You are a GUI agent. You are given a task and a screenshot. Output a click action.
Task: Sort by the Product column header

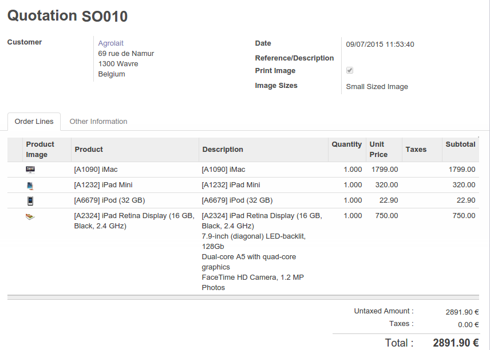tap(135, 150)
